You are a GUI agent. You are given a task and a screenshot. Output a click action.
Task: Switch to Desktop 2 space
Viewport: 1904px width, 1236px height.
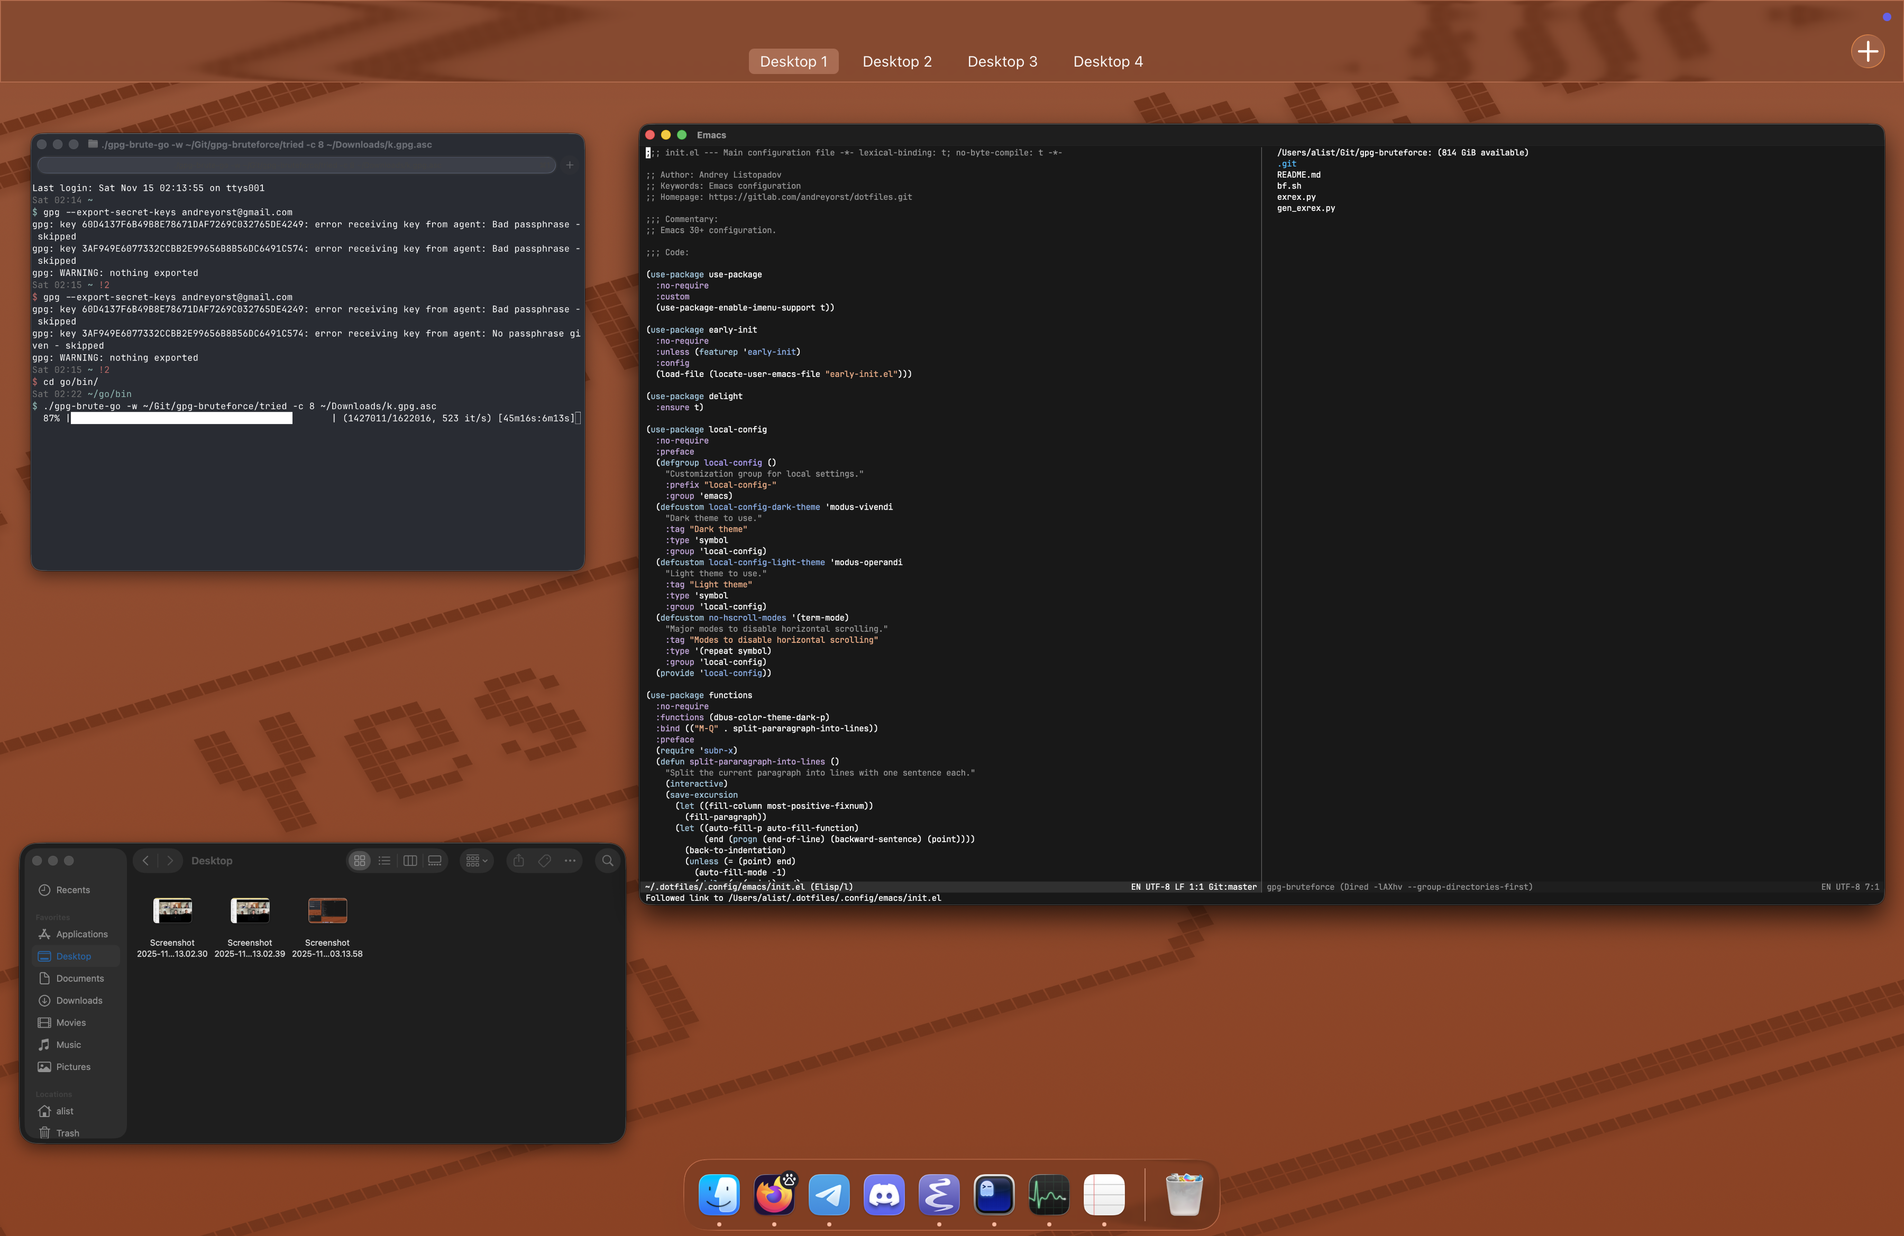tap(897, 61)
